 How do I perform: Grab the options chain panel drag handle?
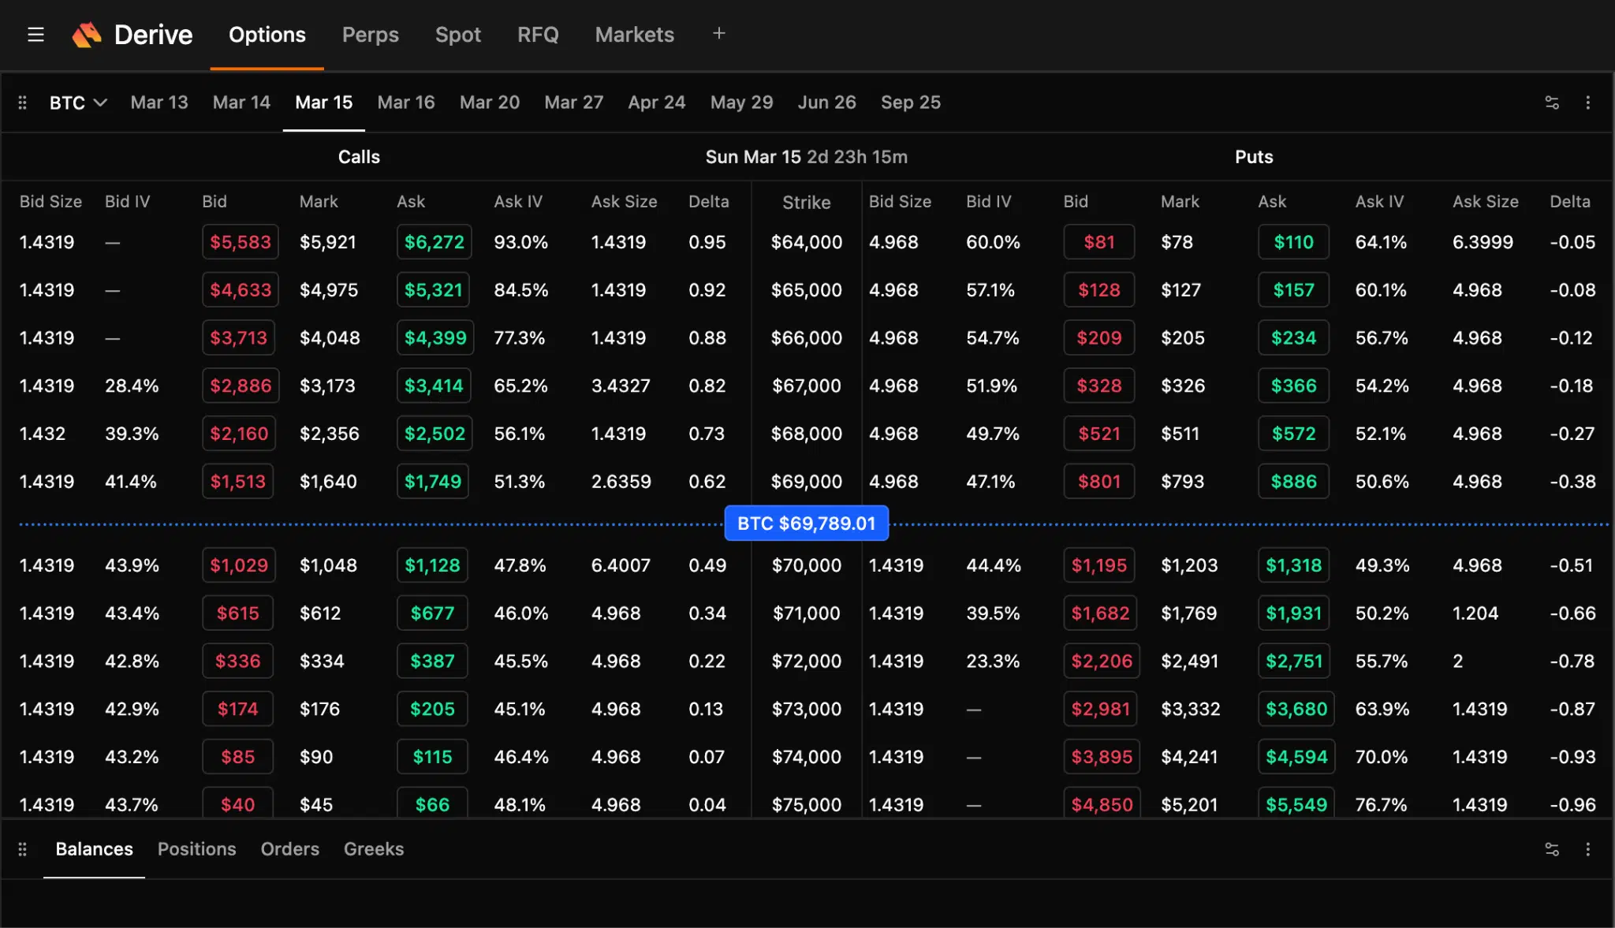[22, 102]
